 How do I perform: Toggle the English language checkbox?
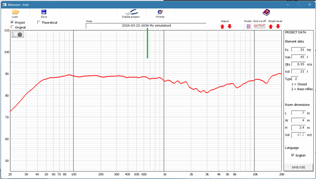[x=293, y=155]
